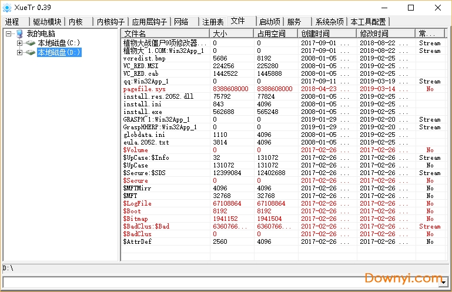Click the drive icon for 本地磁盘(C:)
The image size is (452, 292).
coord(30,43)
